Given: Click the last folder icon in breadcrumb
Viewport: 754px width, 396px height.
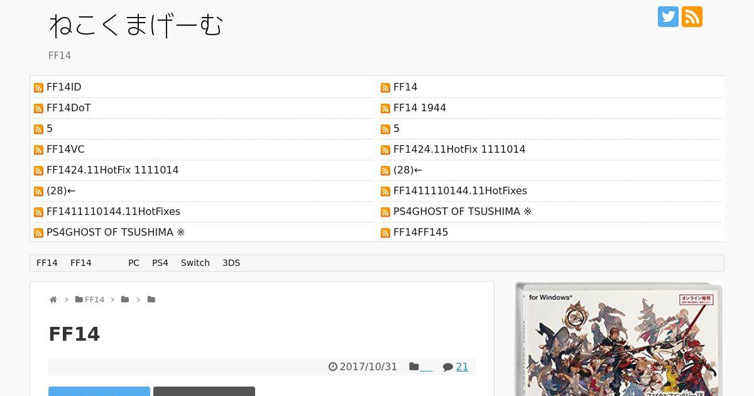Looking at the screenshot, I should tap(151, 300).
